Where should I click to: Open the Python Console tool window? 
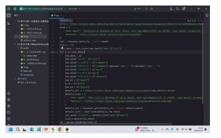9,93
